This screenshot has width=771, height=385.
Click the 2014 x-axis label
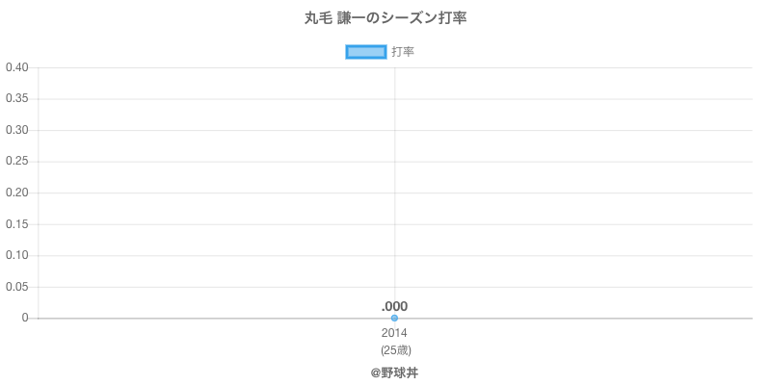tap(394, 333)
